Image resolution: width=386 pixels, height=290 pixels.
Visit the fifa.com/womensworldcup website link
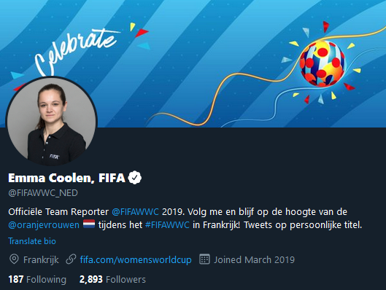(136, 260)
